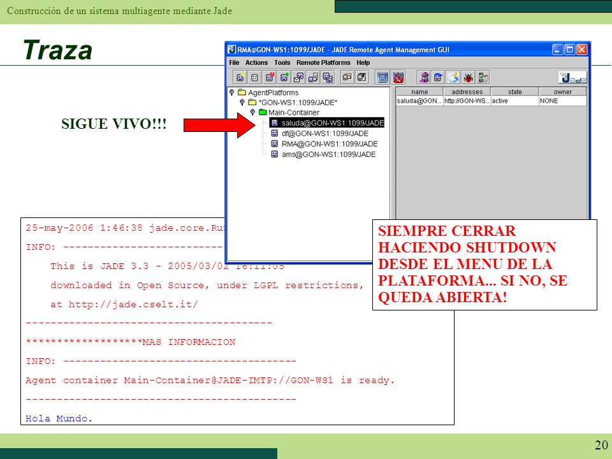Start the Introspector red bug icon
The image size is (612, 459).
click(468, 77)
